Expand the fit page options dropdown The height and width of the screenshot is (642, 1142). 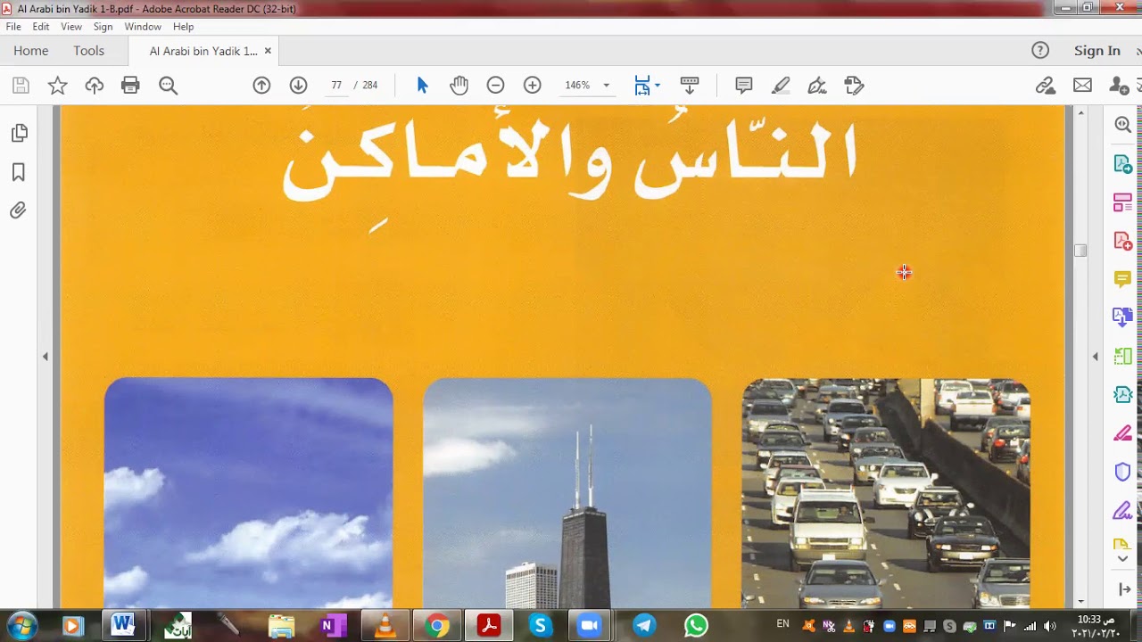[x=658, y=86]
